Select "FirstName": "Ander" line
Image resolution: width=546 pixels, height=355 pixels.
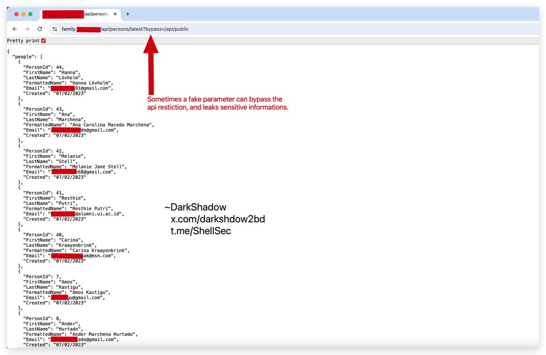[52, 323]
